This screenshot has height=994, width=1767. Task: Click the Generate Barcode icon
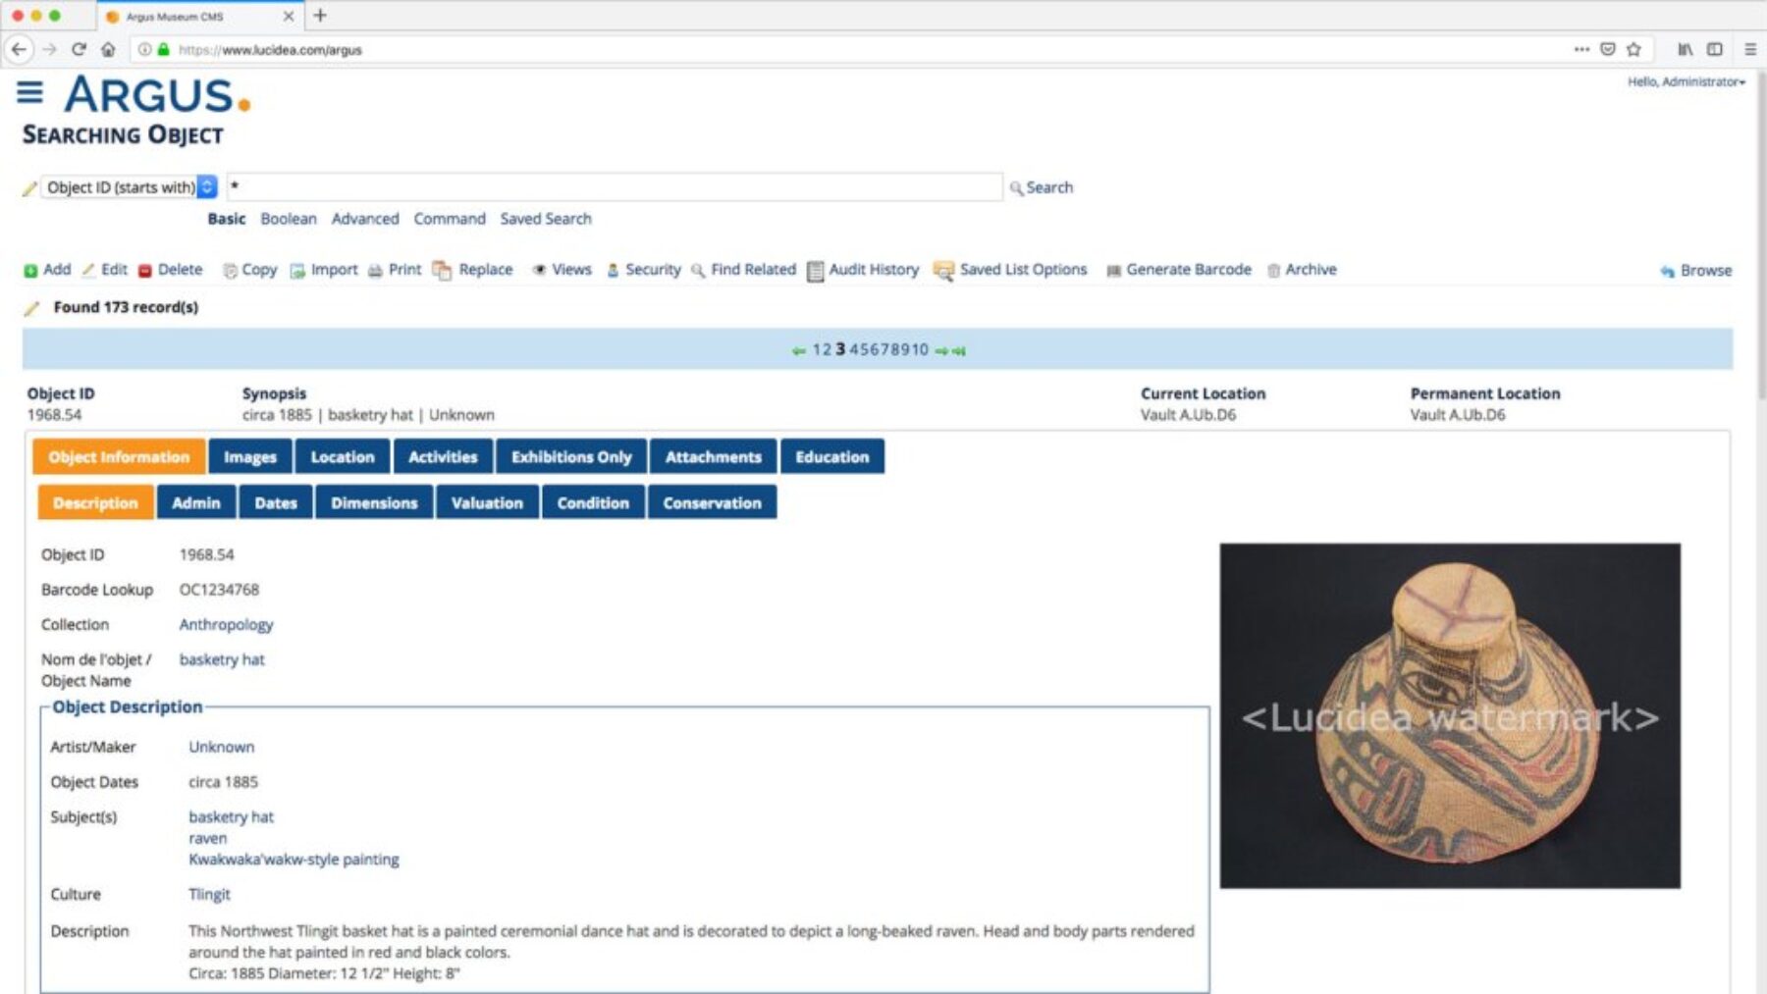[1113, 271]
